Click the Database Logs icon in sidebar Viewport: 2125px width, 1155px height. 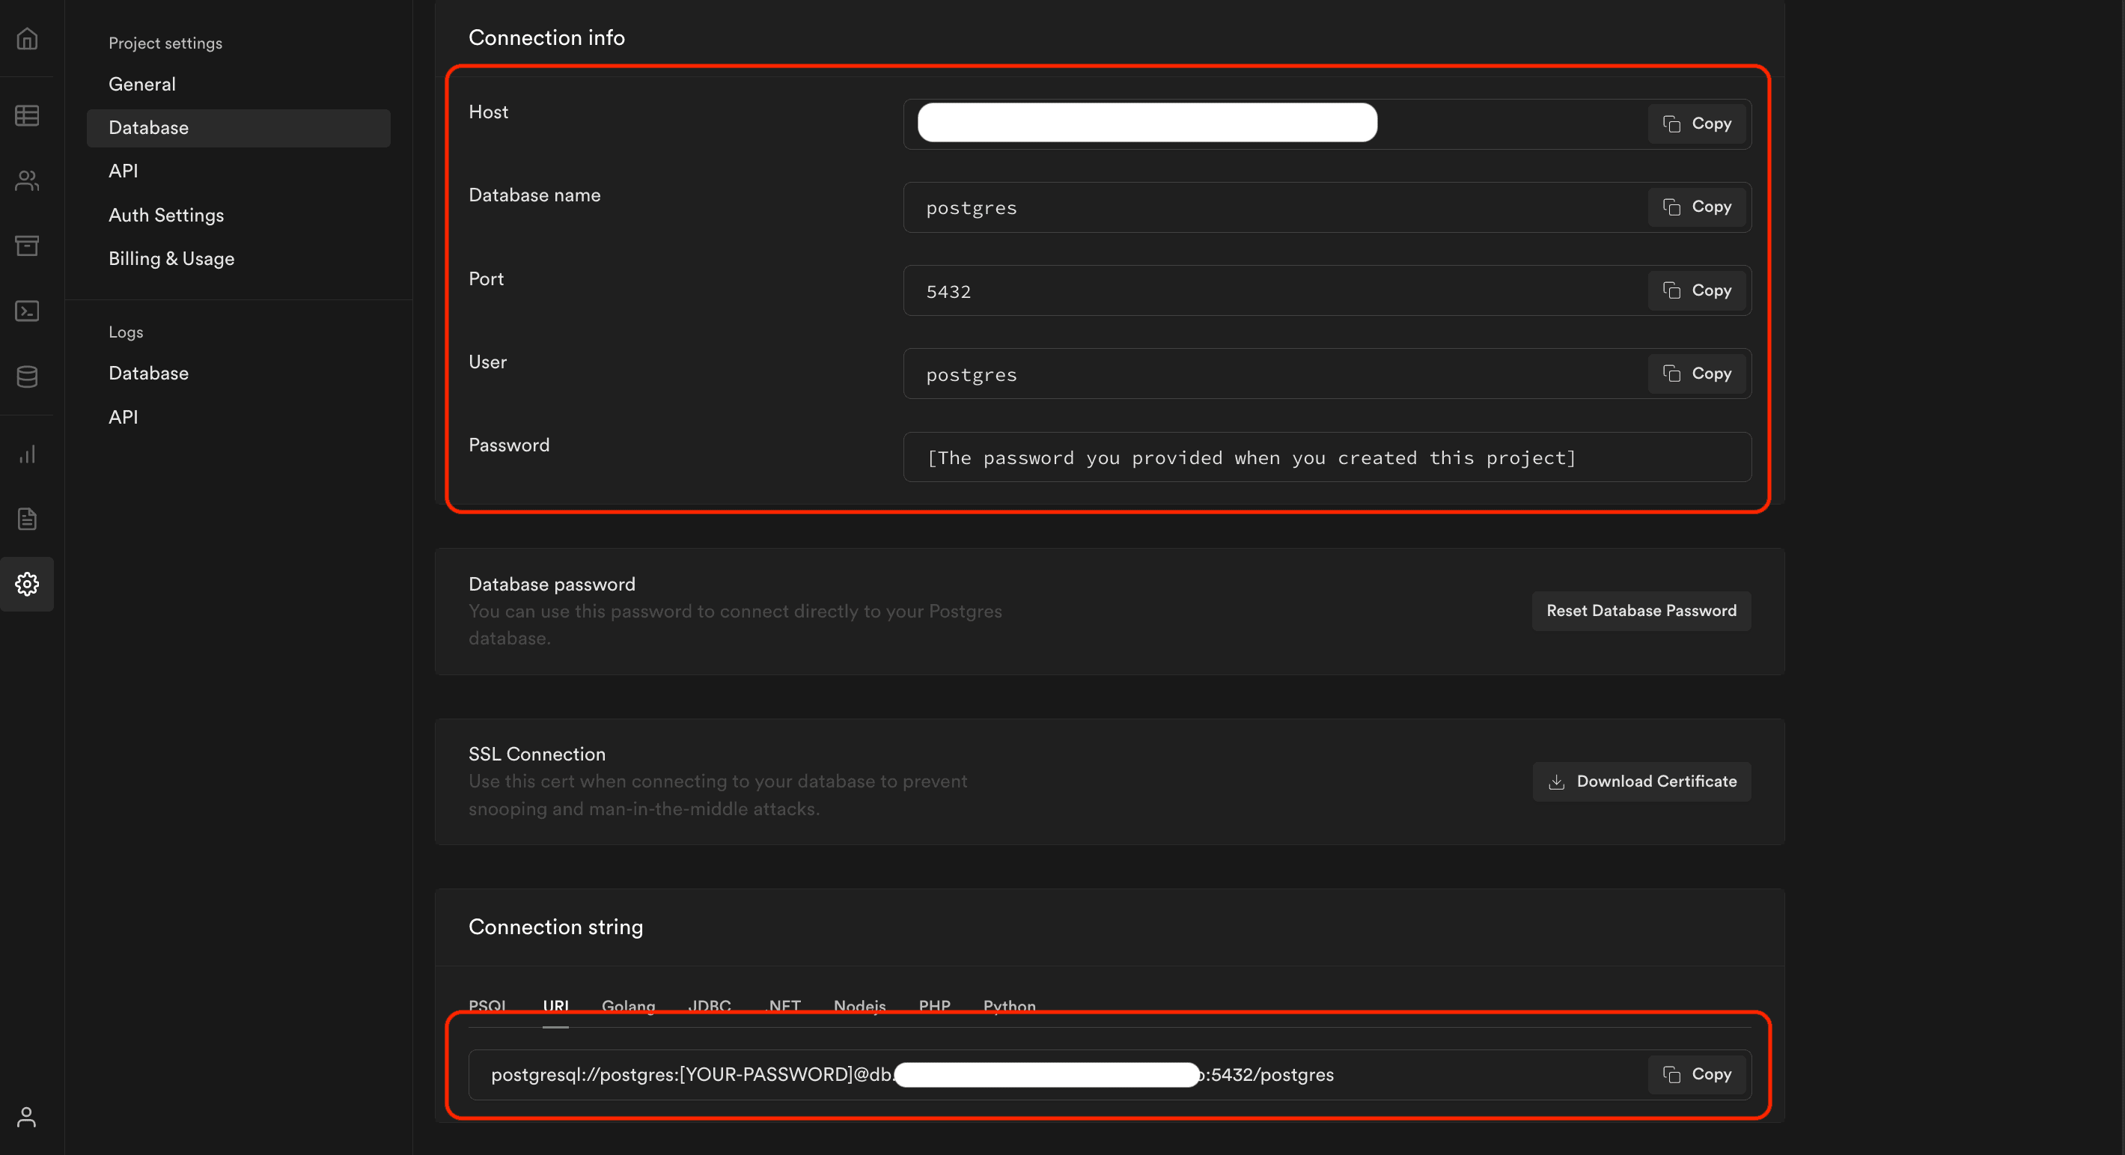pos(27,377)
